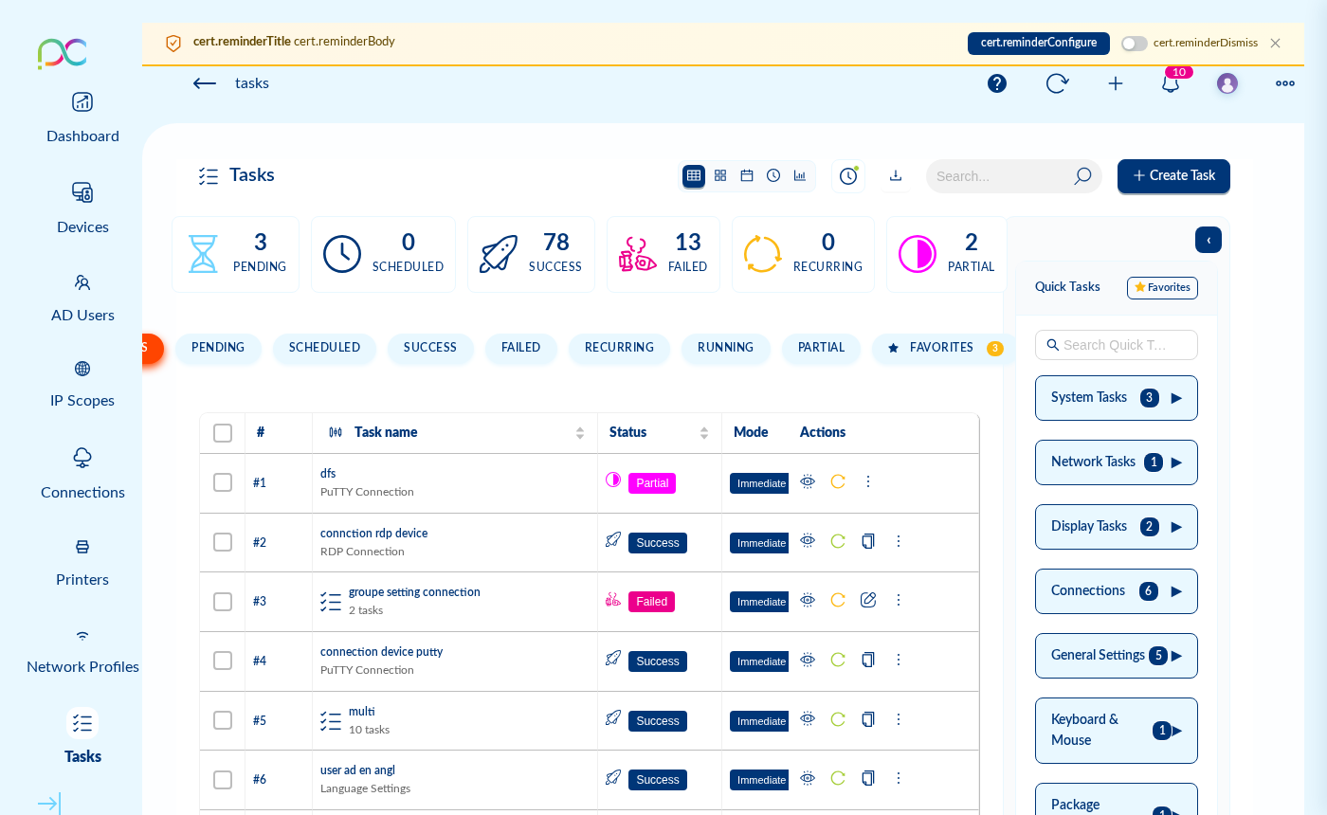1327x815 pixels.
Task: Open the 'user ad en angl' task link
Action: [x=357, y=770]
